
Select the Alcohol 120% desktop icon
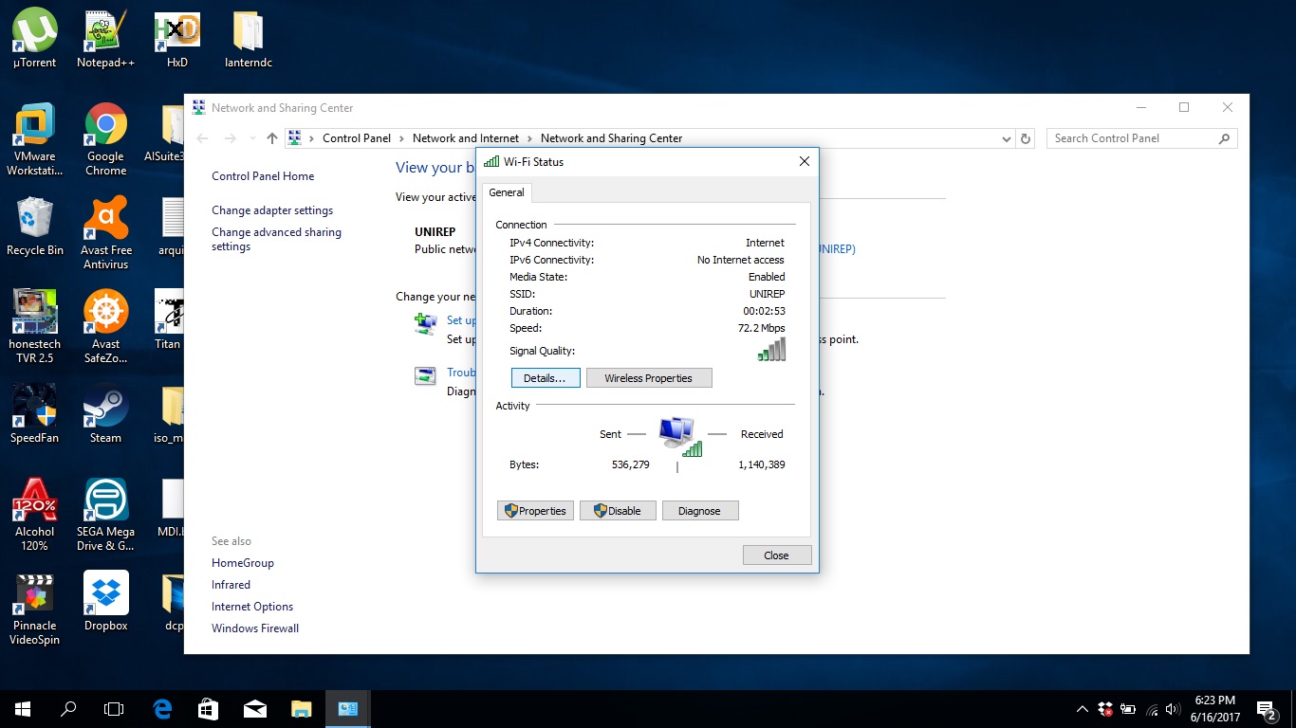point(35,515)
